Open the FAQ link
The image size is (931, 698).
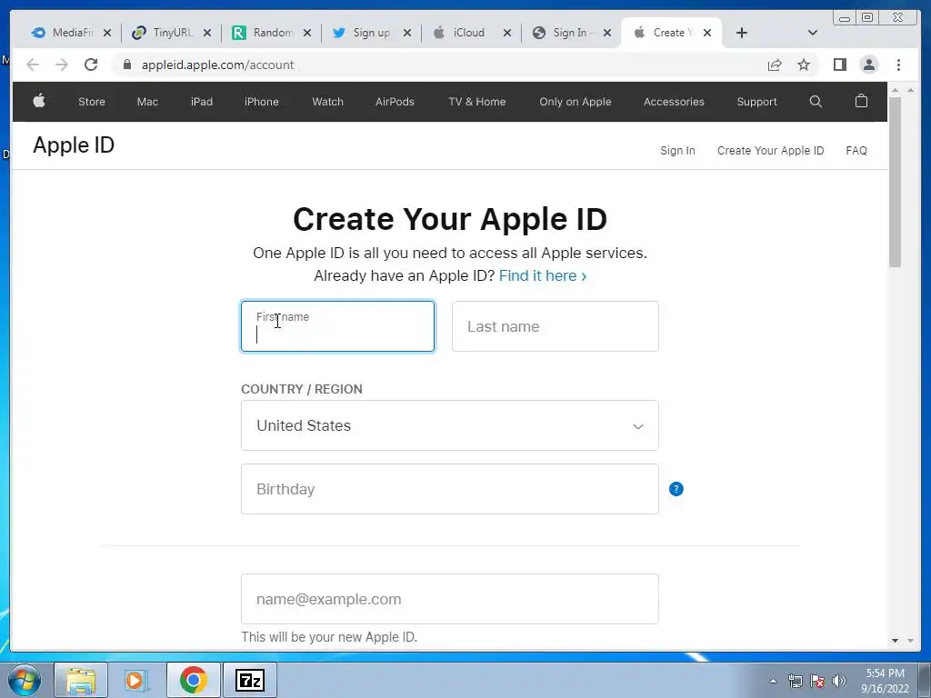point(856,151)
